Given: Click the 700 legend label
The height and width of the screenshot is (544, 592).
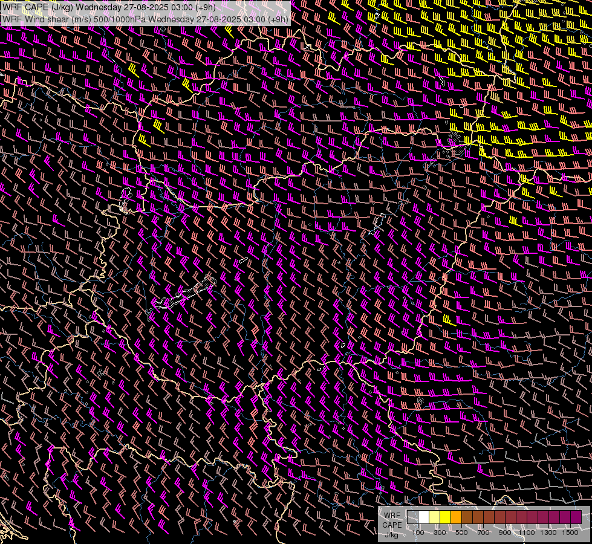Looking at the screenshot, I should click(483, 533).
